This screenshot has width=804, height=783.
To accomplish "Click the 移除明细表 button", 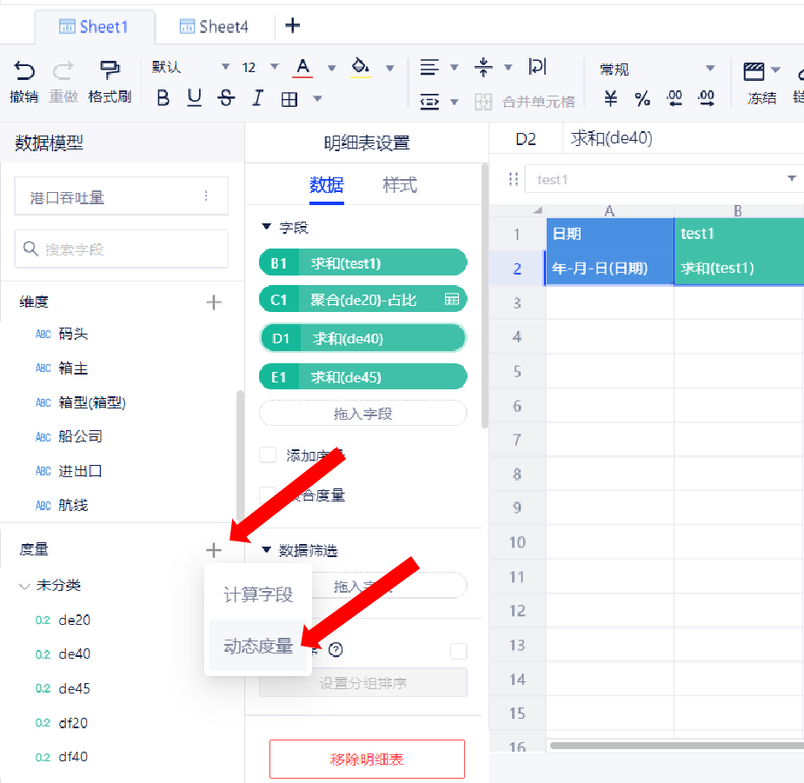I will pyautogui.click(x=367, y=759).
